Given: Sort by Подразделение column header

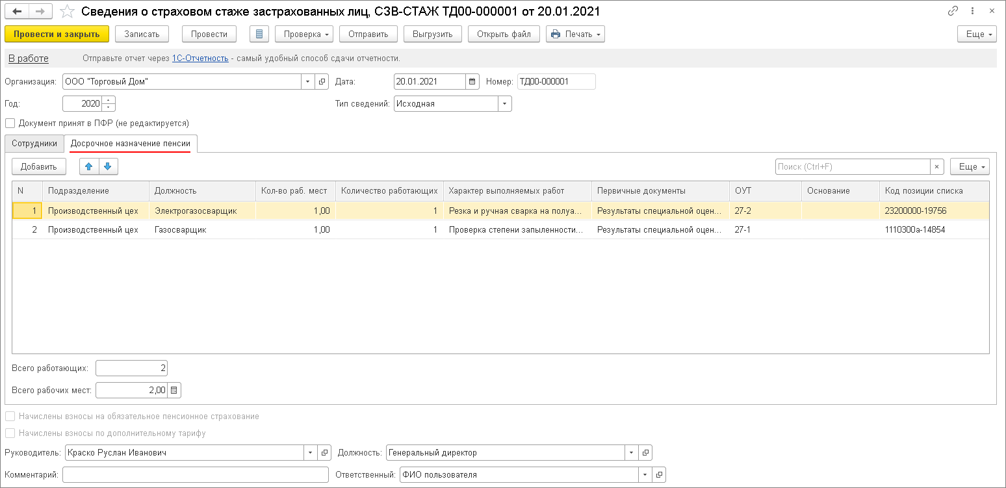Looking at the screenshot, I should tap(96, 190).
